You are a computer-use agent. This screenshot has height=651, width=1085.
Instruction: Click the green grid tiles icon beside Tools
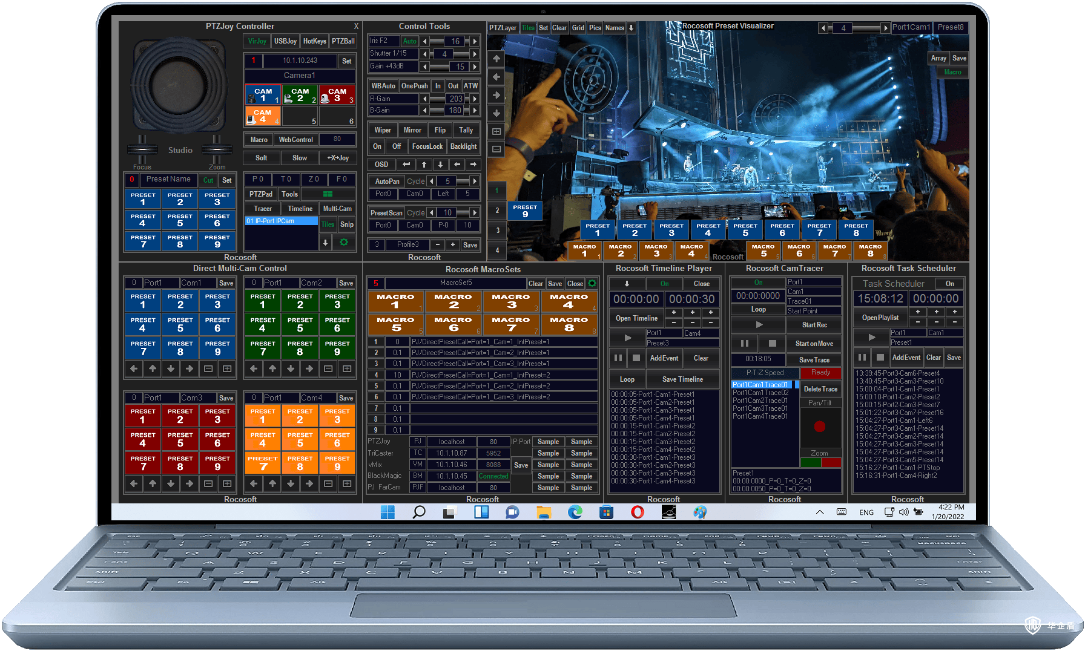click(328, 194)
